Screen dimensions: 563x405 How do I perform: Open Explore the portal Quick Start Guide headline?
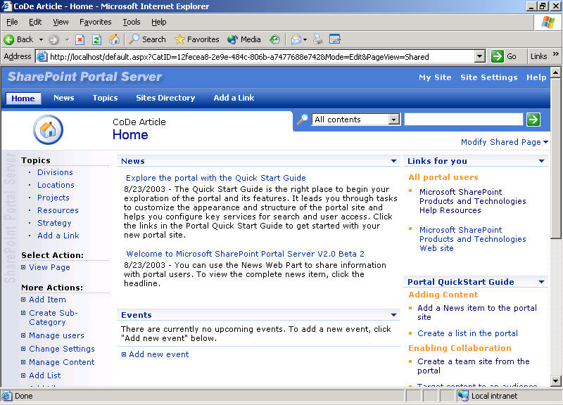point(216,178)
